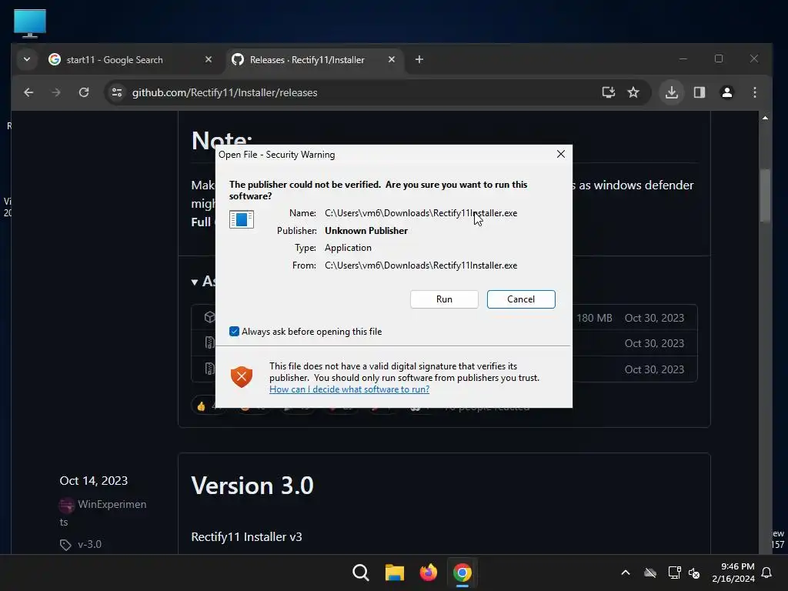Image resolution: width=788 pixels, height=591 pixels.
Task: Launch Firefox from the taskbar
Action: click(428, 573)
